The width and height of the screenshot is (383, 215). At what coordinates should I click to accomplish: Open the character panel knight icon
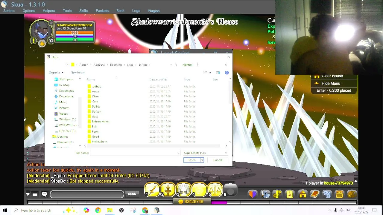pos(265,194)
